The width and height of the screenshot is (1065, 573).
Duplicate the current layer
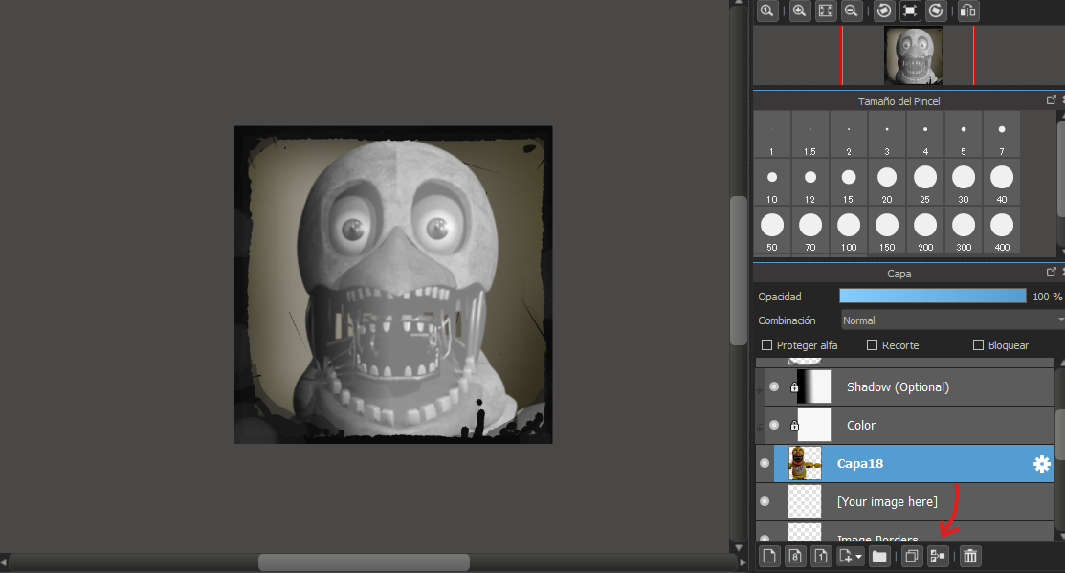[x=912, y=556]
